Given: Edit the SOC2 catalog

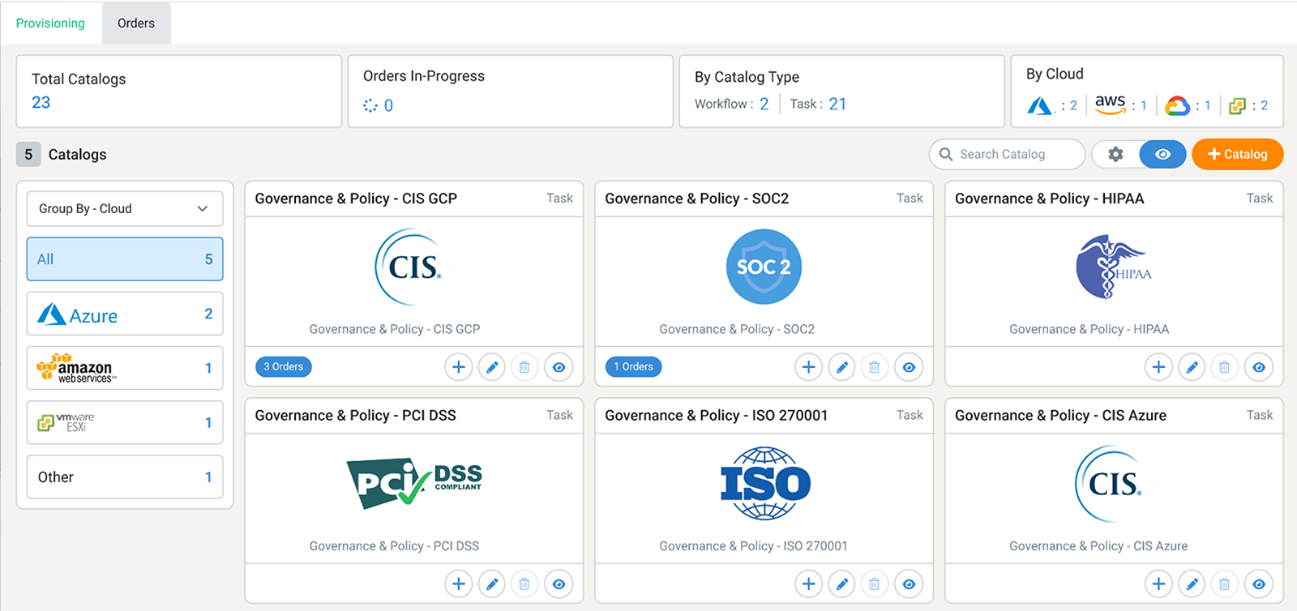Looking at the screenshot, I should click(841, 367).
